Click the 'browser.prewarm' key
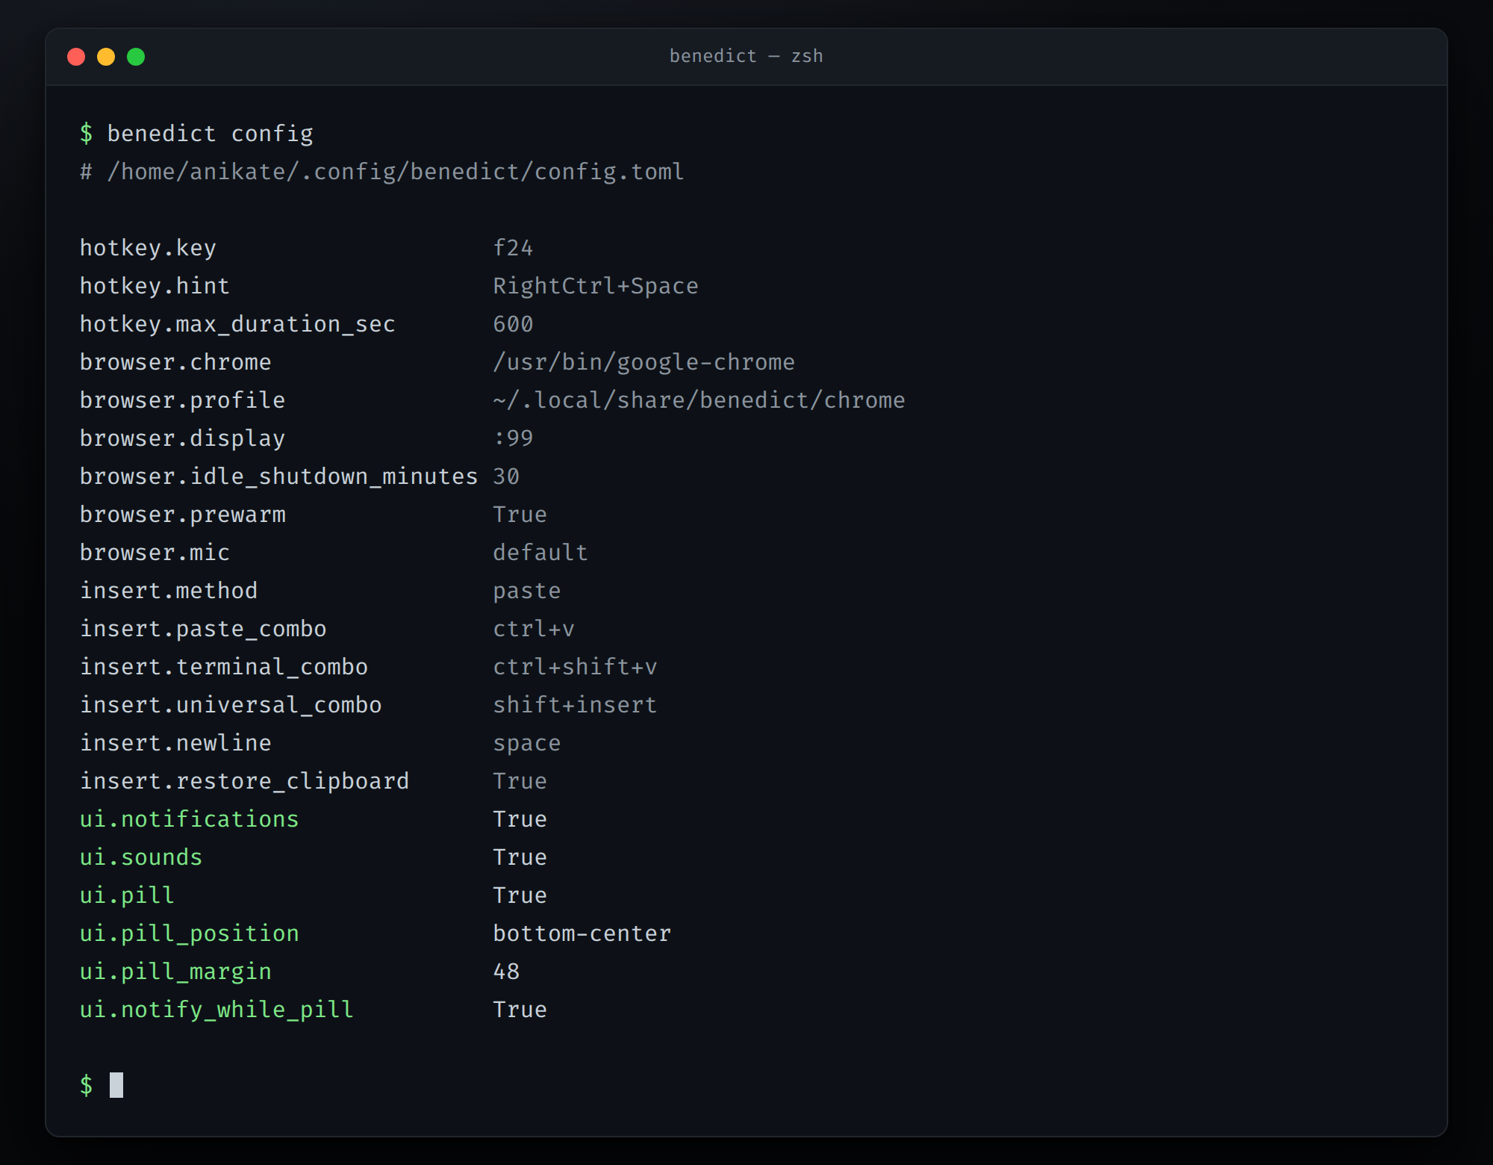 click(x=182, y=515)
